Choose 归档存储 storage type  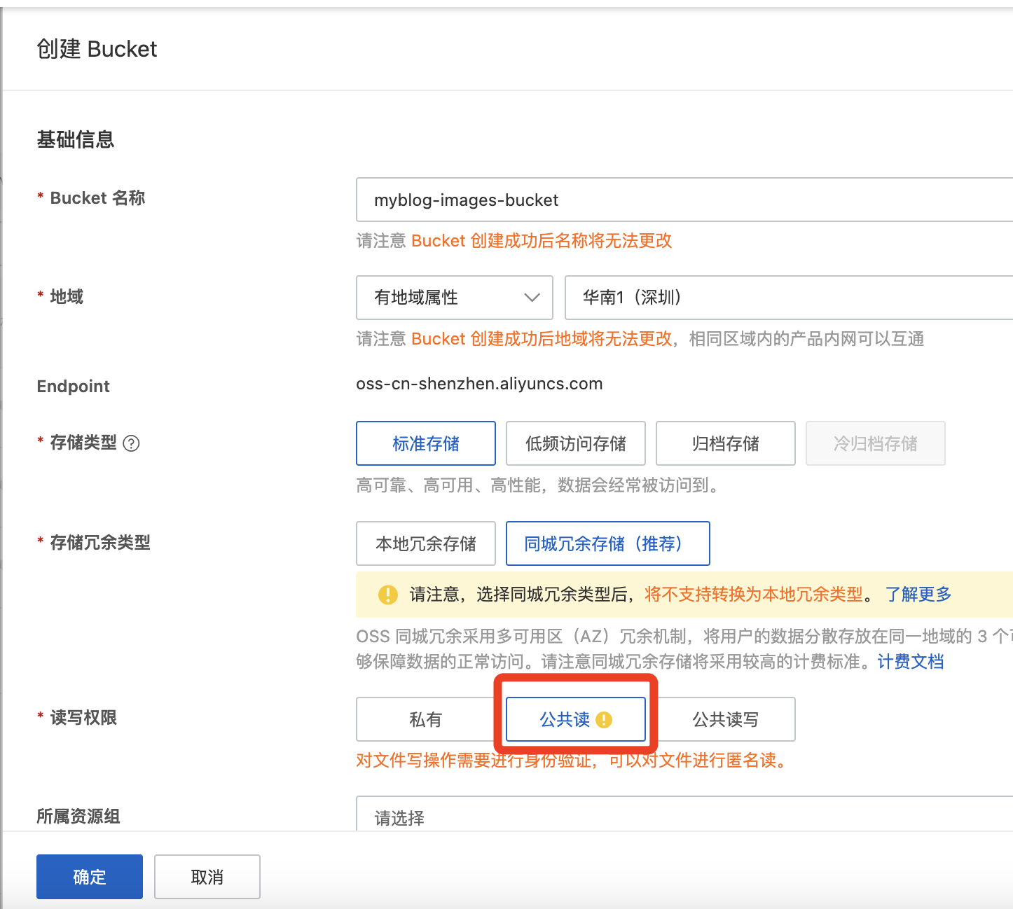point(725,443)
